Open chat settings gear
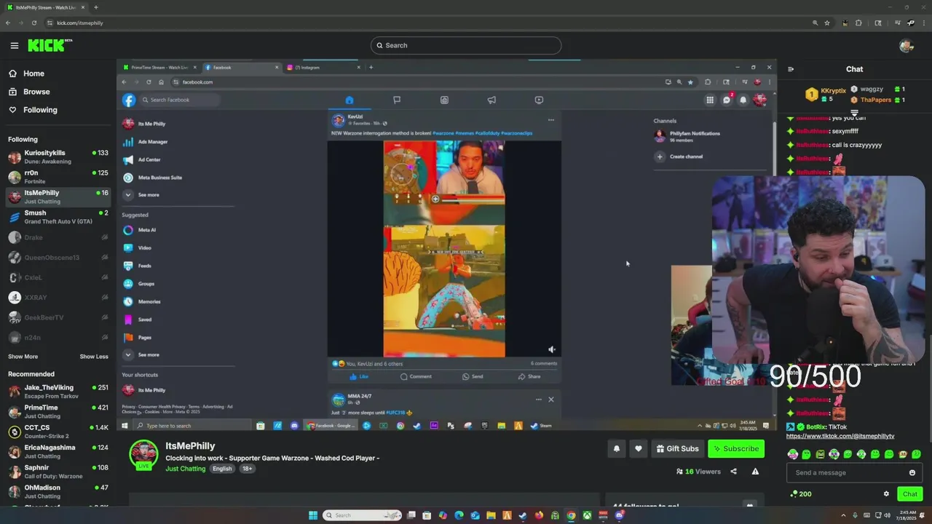Image resolution: width=932 pixels, height=524 pixels. (886, 493)
